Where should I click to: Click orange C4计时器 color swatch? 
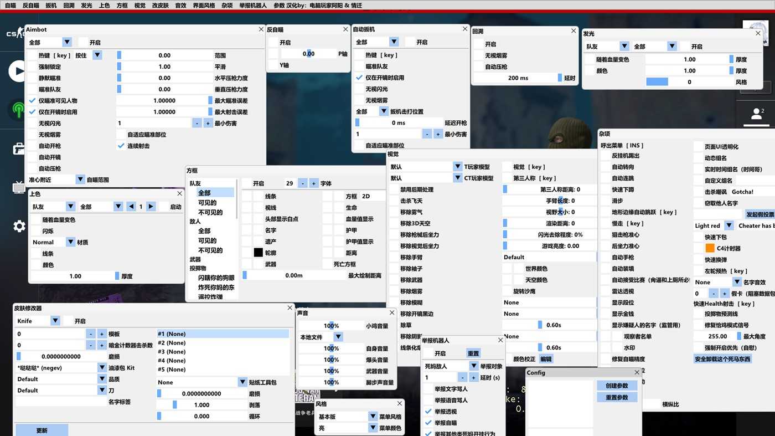point(710,248)
